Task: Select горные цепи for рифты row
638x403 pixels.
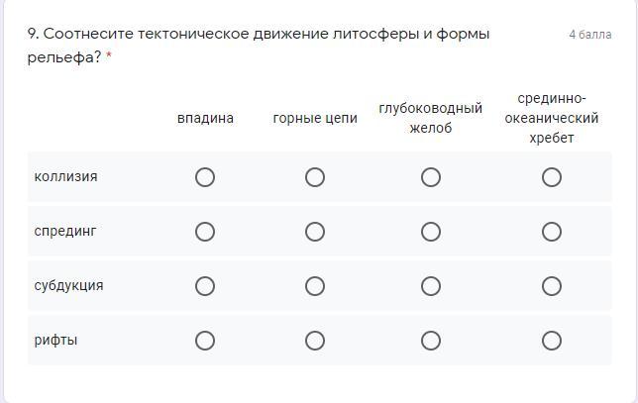Action: tap(315, 341)
